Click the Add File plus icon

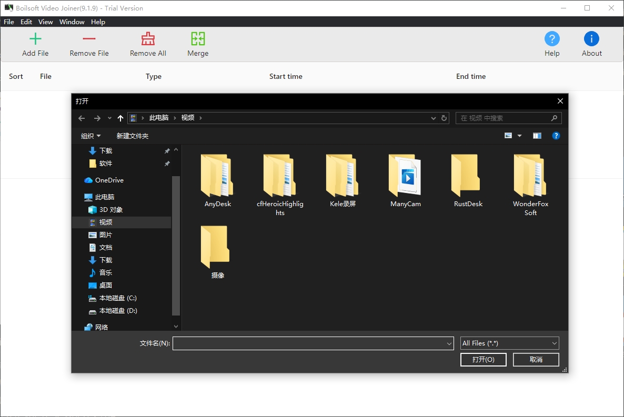click(x=35, y=39)
